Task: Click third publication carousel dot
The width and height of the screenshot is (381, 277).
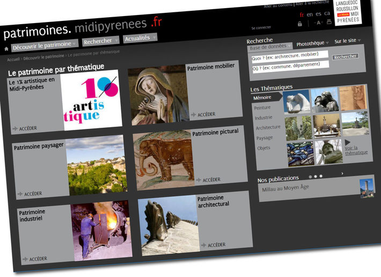Action: tap(321, 176)
